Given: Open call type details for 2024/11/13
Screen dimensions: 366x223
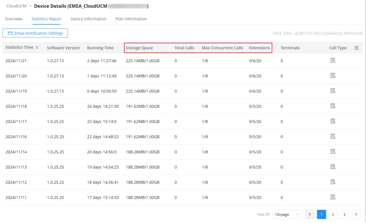Looking at the screenshot, I should click(333, 167).
